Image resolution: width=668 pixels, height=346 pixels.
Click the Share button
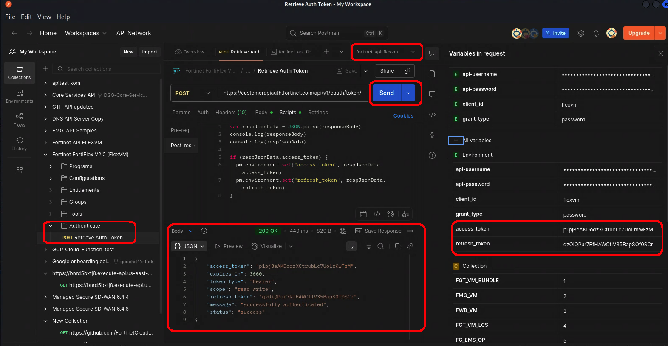(387, 71)
